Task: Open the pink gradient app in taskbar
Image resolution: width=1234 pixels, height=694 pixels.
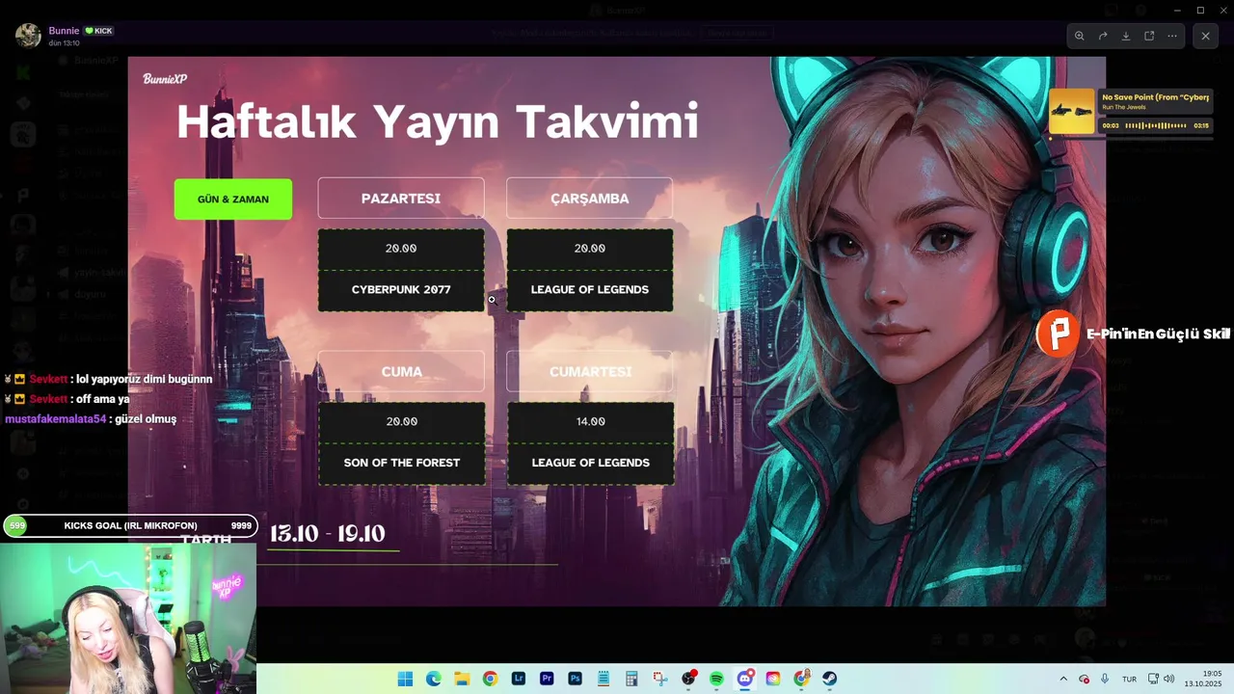Action: 773,679
